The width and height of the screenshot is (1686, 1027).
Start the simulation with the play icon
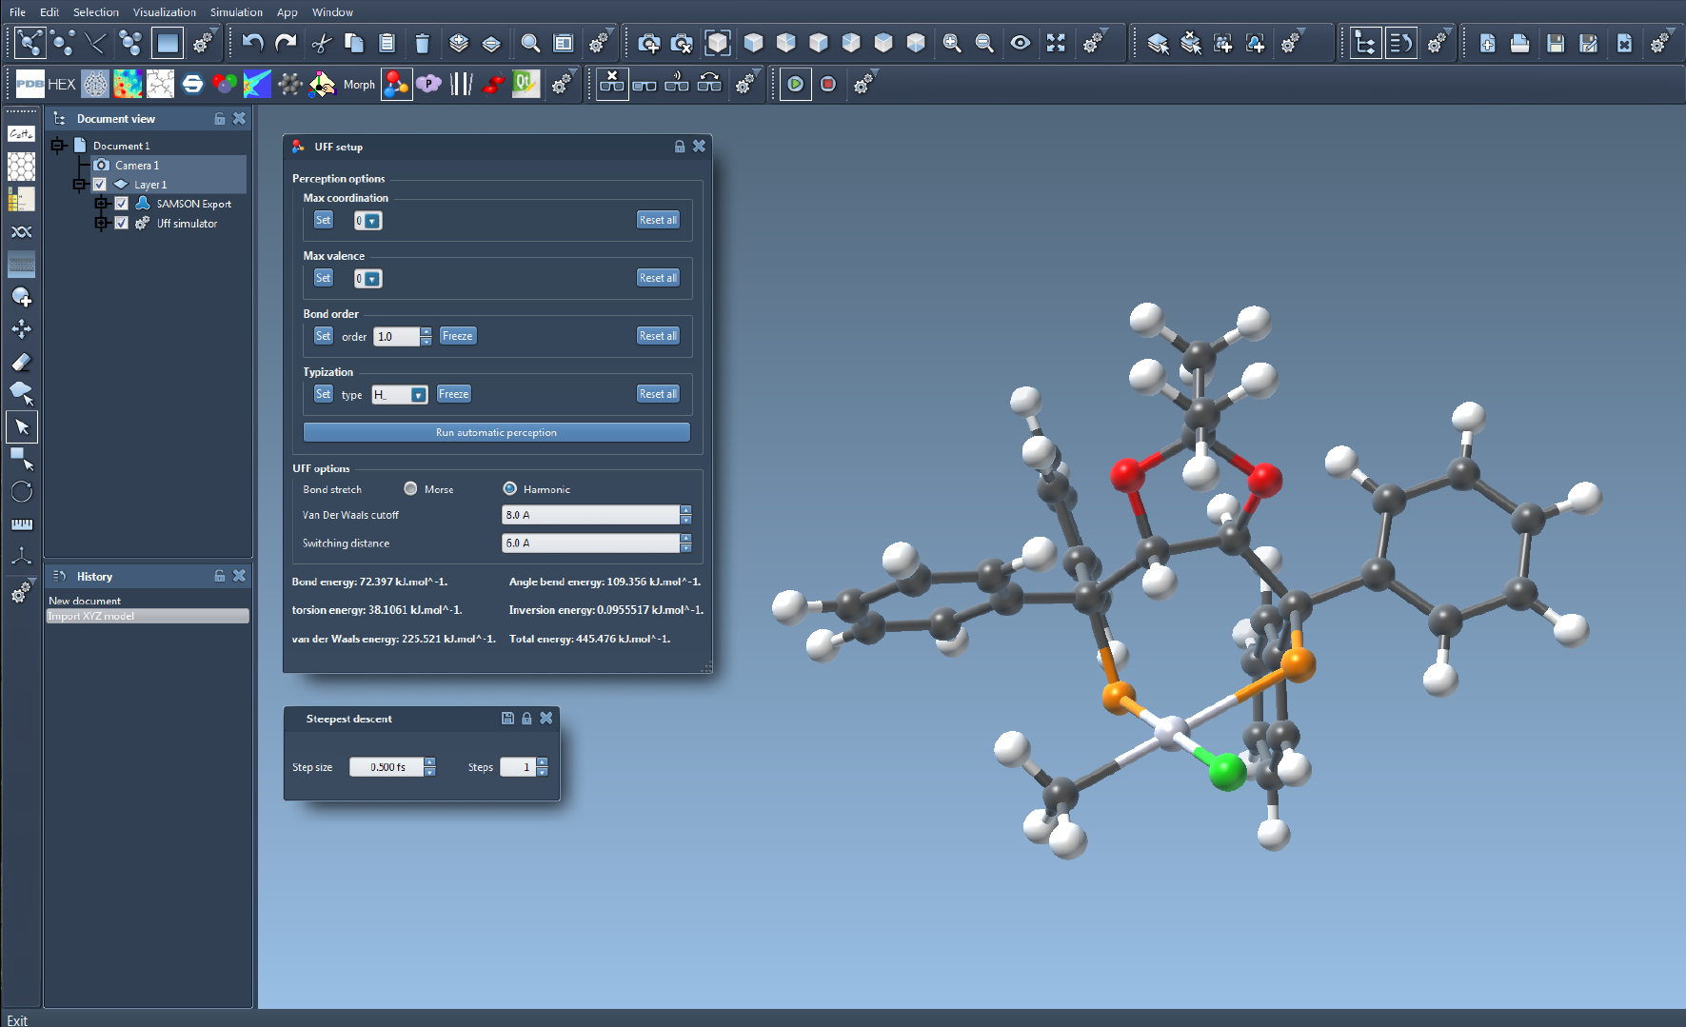tap(795, 84)
